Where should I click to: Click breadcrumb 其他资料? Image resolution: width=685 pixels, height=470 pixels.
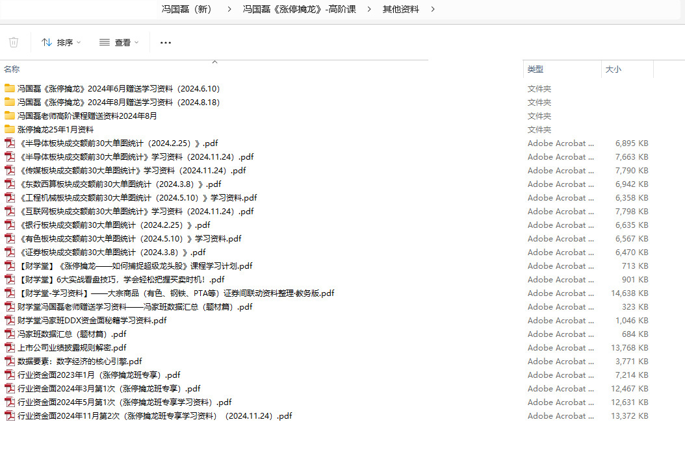point(400,9)
